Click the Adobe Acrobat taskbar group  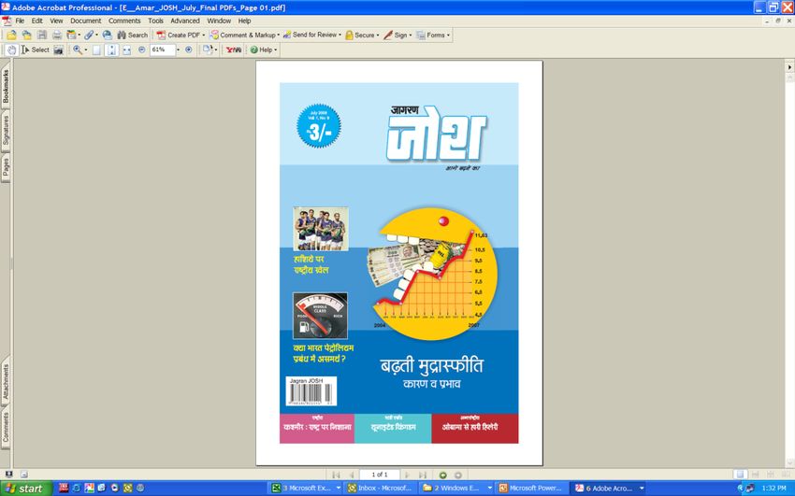(609, 489)
